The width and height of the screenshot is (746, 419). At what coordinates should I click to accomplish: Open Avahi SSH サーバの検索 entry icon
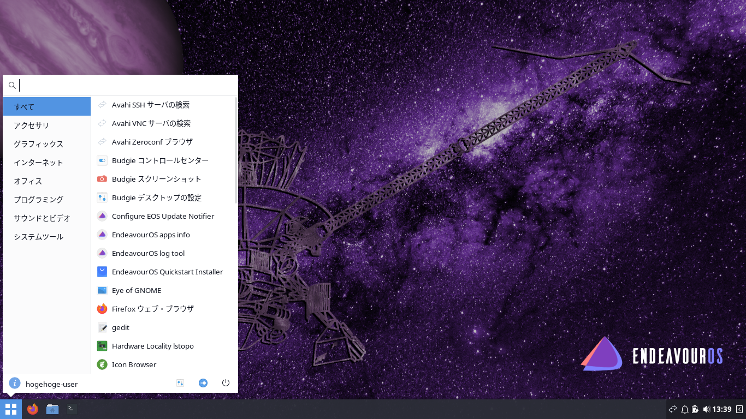[x=102, y=105]
